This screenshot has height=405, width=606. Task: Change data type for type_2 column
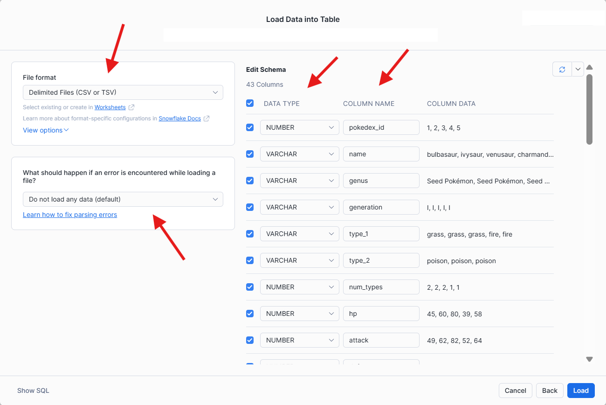point(300,260)
